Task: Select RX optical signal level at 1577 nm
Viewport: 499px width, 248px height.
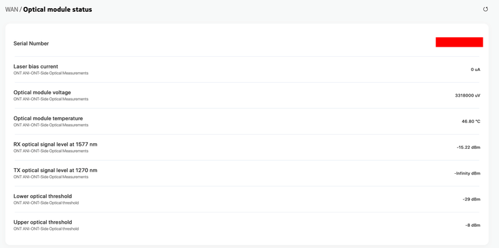Action: 56,145
